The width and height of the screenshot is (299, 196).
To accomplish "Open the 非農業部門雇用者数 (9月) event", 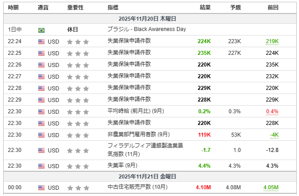I will pyautogui.click(x=139, y=134).
